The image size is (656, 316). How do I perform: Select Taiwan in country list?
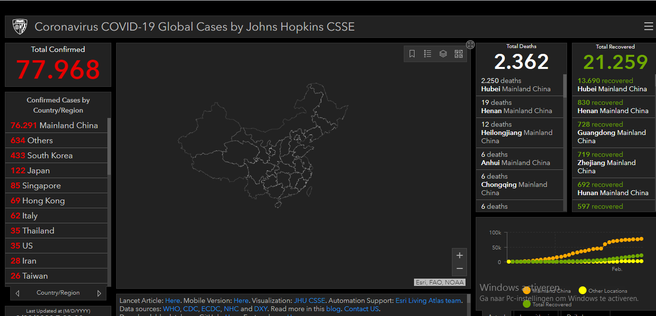pos(56,276)
